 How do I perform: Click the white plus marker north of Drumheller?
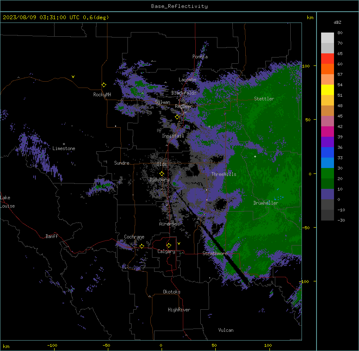pyautogui.click(x=255, y=156)
